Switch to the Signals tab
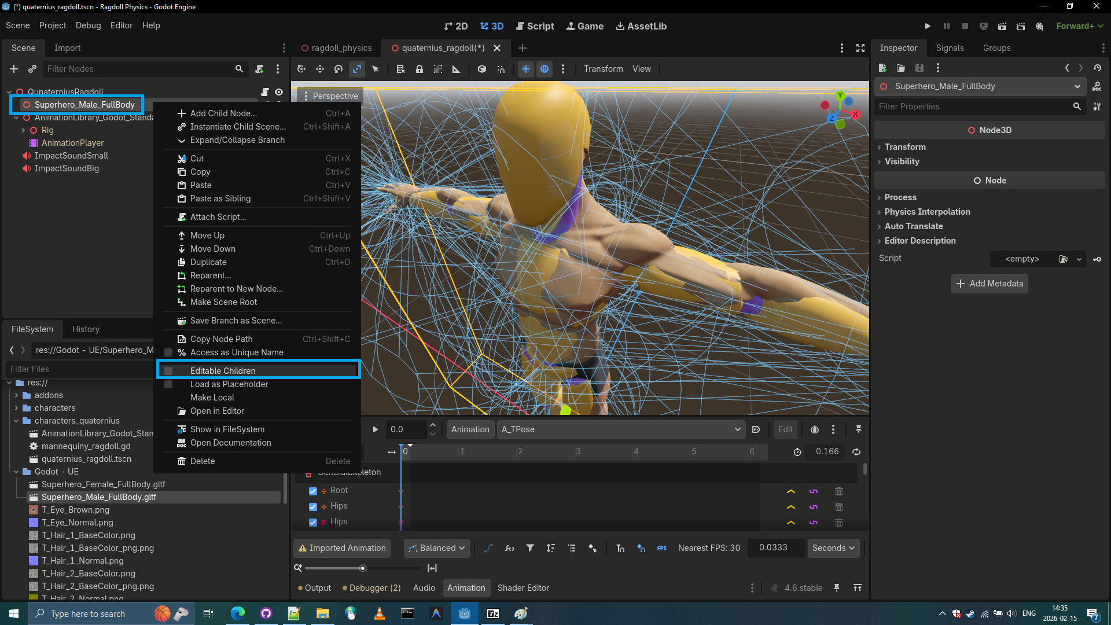 tap(950, 48)
